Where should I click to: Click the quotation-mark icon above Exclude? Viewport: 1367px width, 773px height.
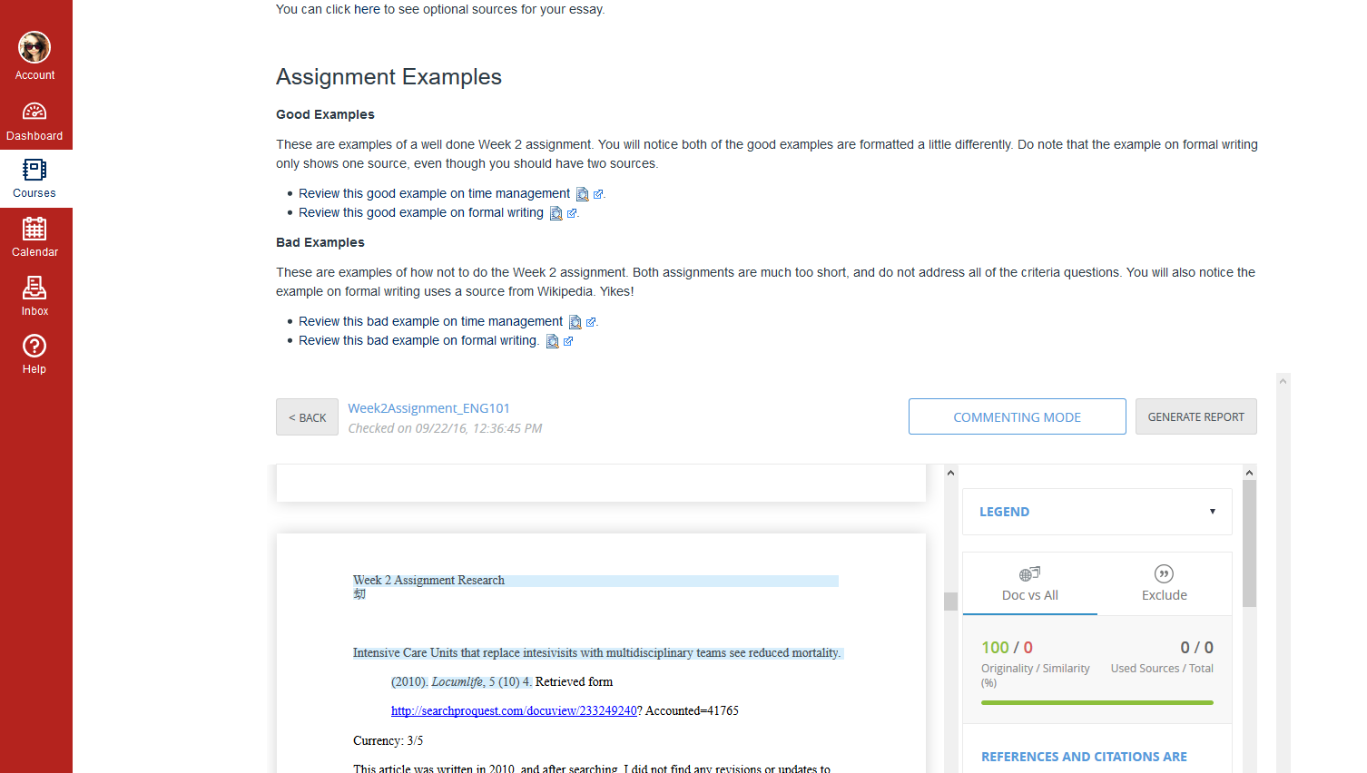tap(1163, 572)
